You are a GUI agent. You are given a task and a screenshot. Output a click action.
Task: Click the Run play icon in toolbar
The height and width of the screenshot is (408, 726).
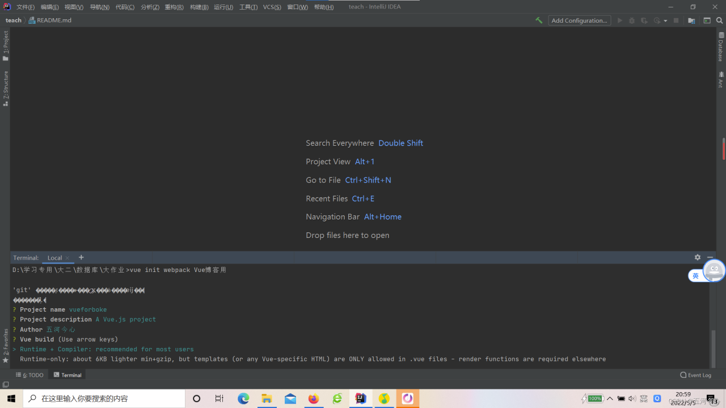pos(620,20)
